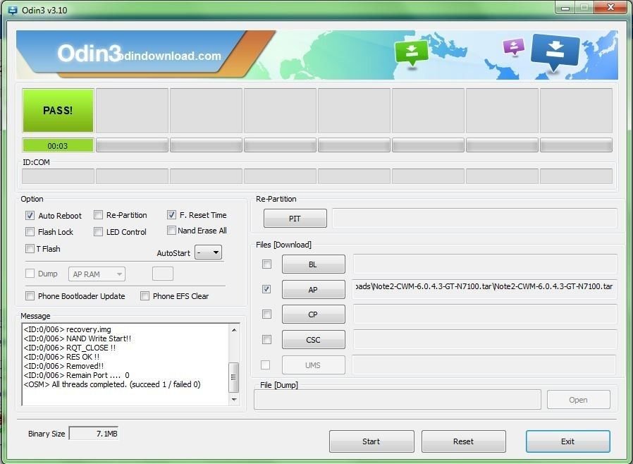
Task: Click 'recovery.img' log line
Action: (67, 329)
